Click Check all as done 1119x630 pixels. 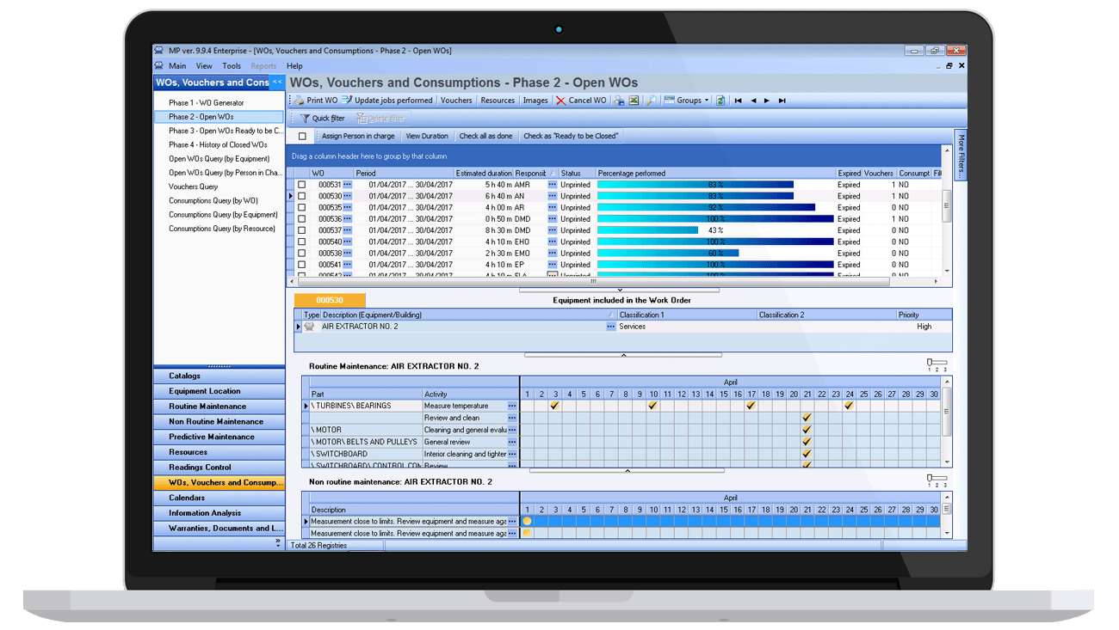pyautogui.click(x=485, y=136)
